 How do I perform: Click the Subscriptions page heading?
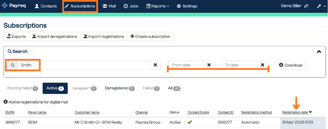pos(25,26)
